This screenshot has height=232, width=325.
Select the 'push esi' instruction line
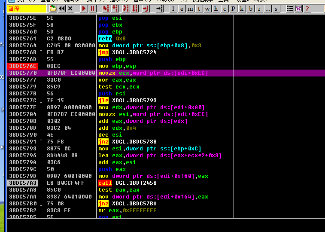pyautogui.click(x=112, y=94)
